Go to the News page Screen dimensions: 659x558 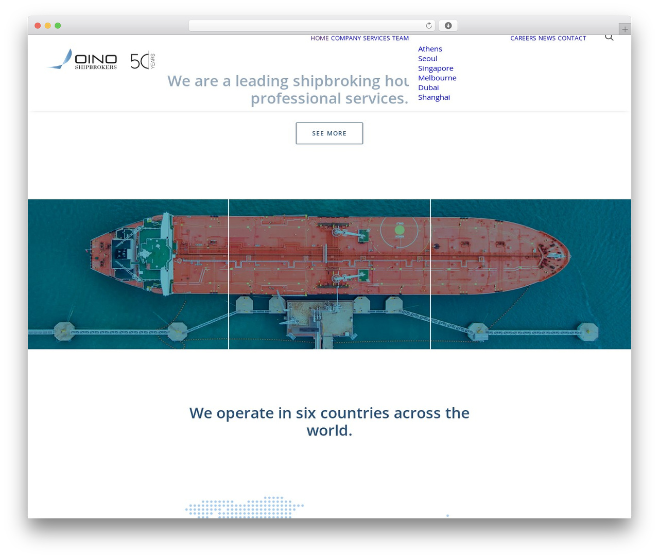tap(547, 38)
